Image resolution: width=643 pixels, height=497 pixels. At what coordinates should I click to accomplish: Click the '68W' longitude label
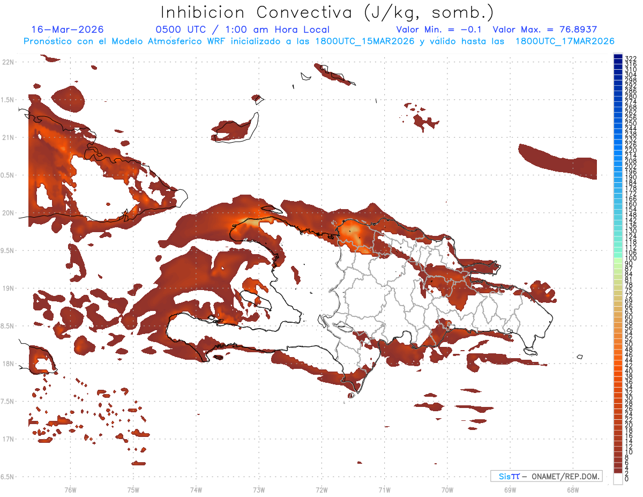[572, 490]
